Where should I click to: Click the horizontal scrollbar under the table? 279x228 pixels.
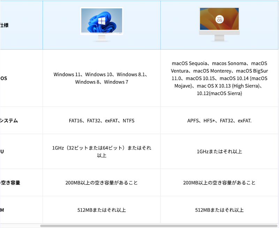(x=159, y=226)
